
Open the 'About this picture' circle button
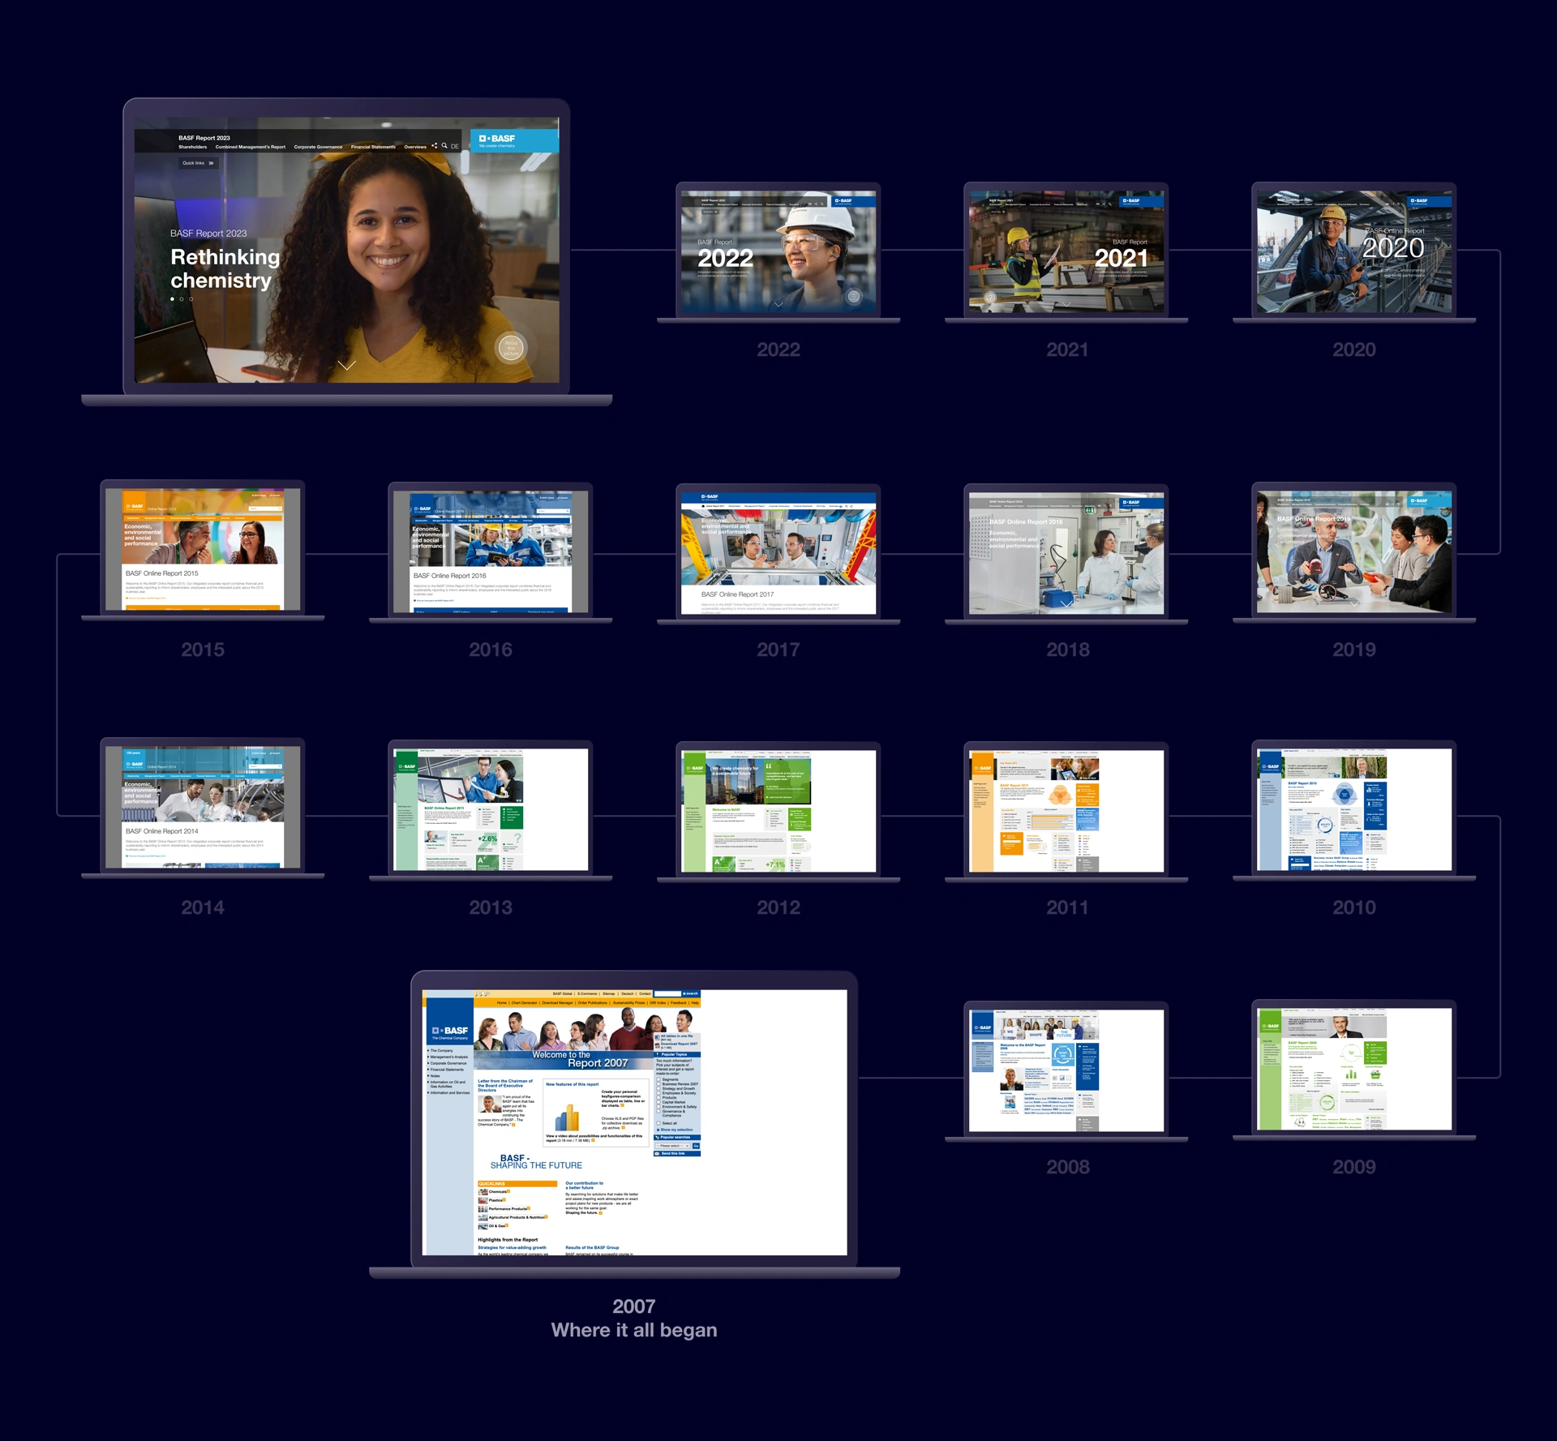(511, 349)
